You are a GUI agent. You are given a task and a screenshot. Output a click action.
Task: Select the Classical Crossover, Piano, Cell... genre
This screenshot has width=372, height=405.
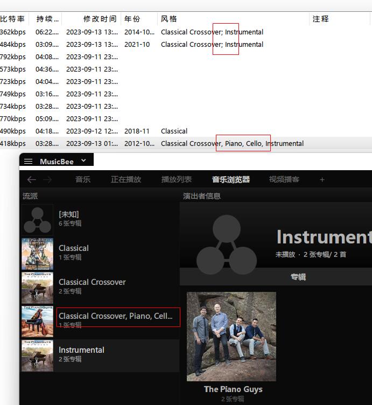pyautogui.click(x=116, y=316)
